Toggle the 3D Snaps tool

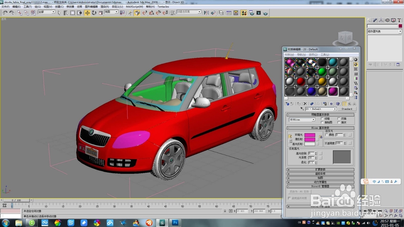click(145, 13)
